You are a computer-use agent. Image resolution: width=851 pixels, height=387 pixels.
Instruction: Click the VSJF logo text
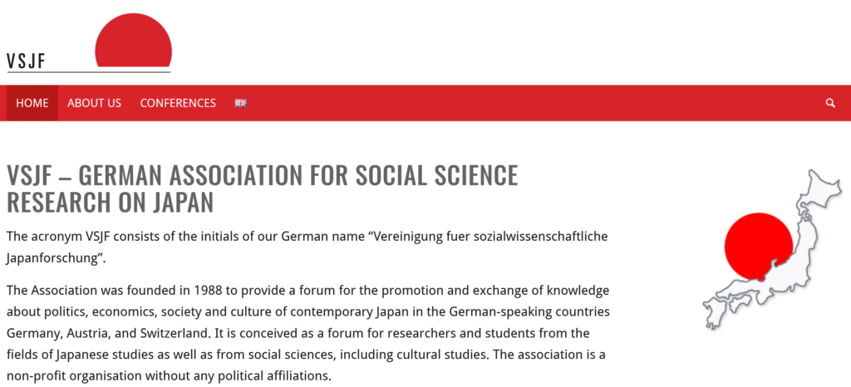click(26, 61)
